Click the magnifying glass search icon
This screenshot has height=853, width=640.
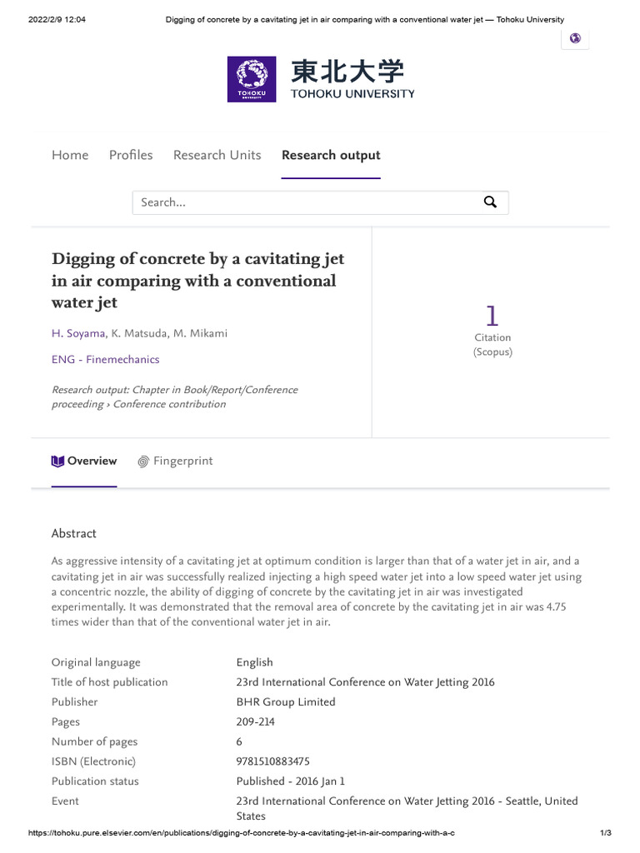490,202
